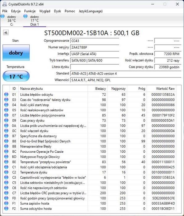
Task: Click the dobry health status button
Action: pyautogui.click(x=16, y=53)
